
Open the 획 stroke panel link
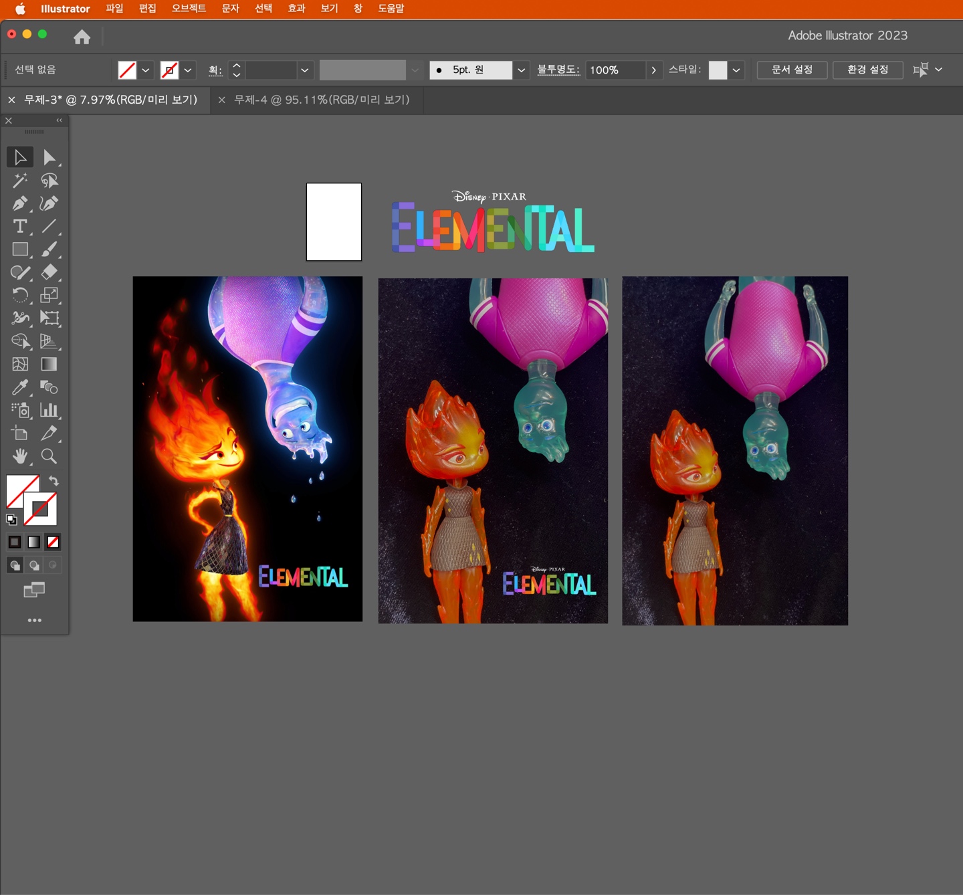pos(215,70)
